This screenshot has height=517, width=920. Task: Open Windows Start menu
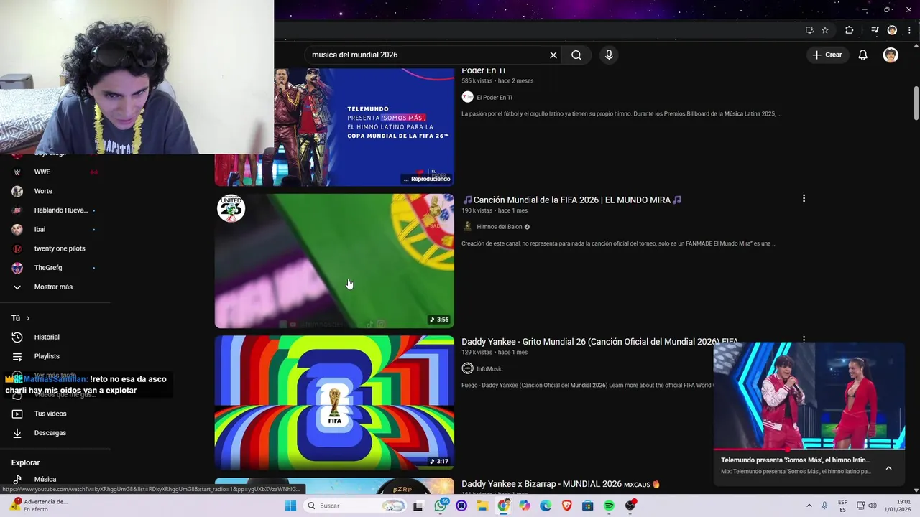(290, 506)
